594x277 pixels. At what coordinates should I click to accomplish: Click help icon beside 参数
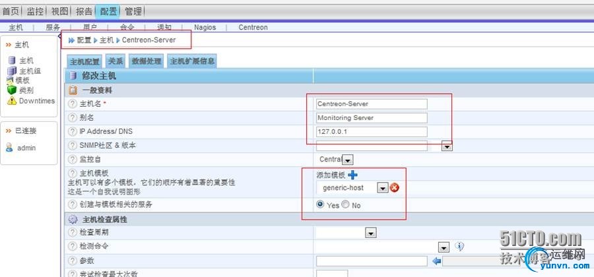click(x=73, y=261)
